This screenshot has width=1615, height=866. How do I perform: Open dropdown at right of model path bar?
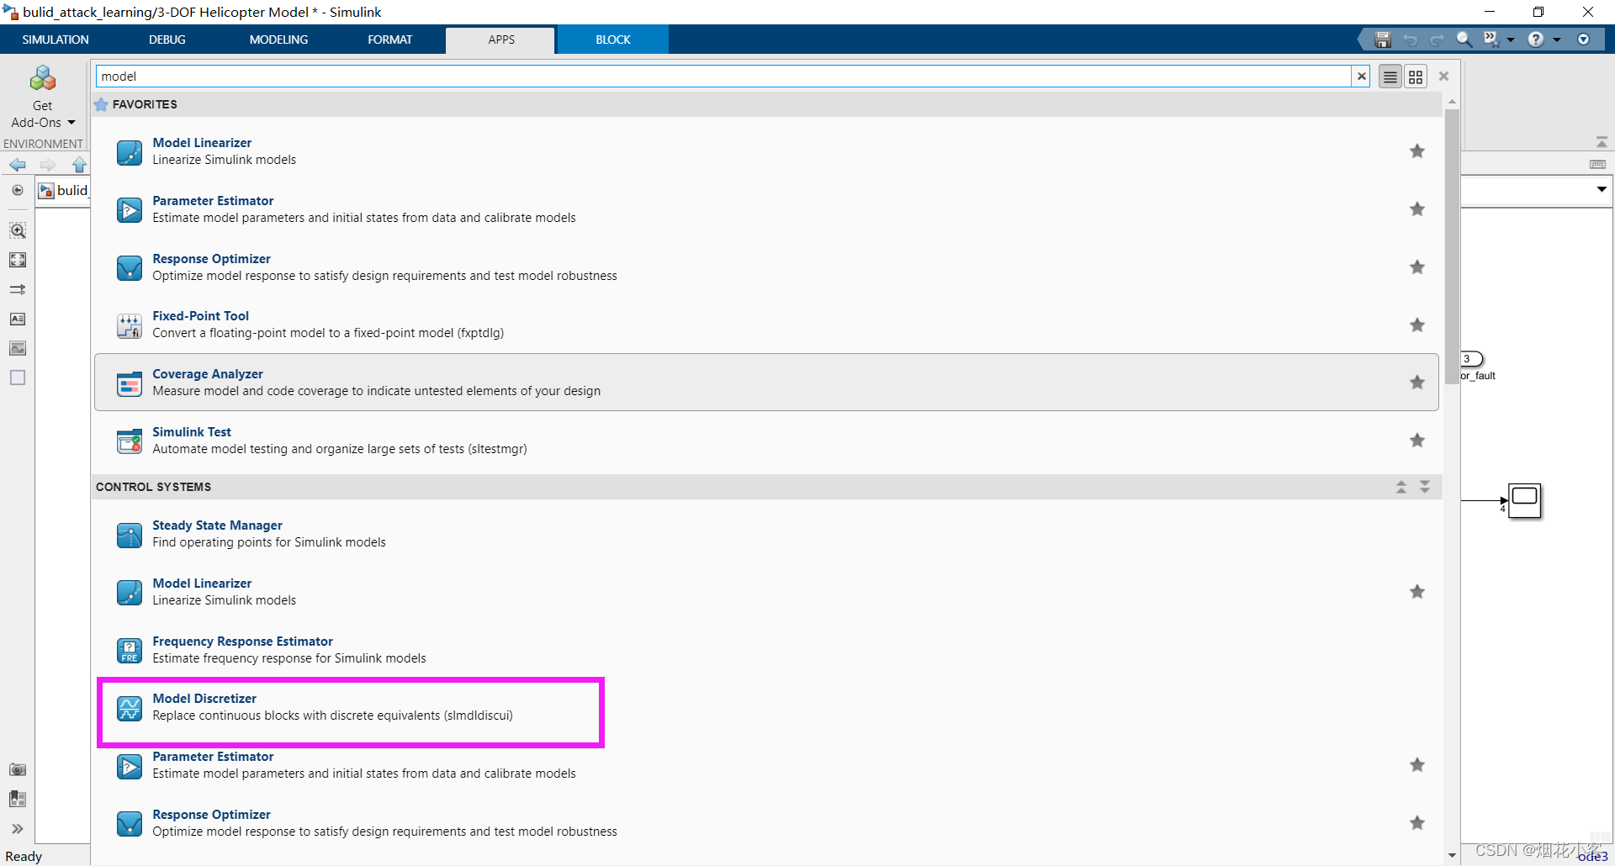(x=1602, y=190)
